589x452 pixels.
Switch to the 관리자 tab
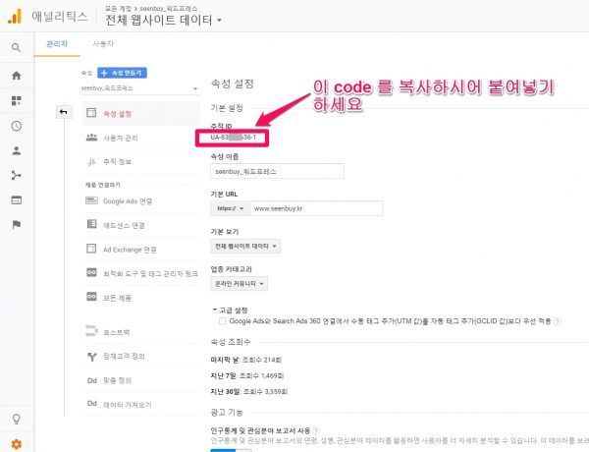tap(57, 44)
